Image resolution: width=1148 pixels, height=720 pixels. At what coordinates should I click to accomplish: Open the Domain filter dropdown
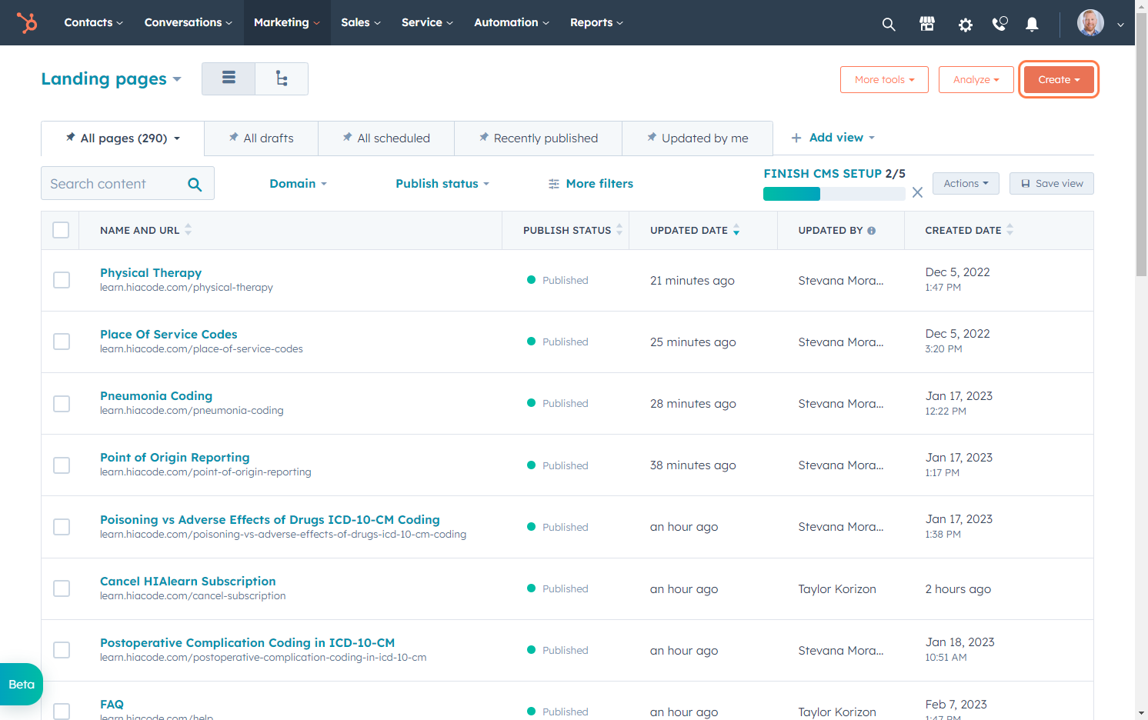click(299, 184)
